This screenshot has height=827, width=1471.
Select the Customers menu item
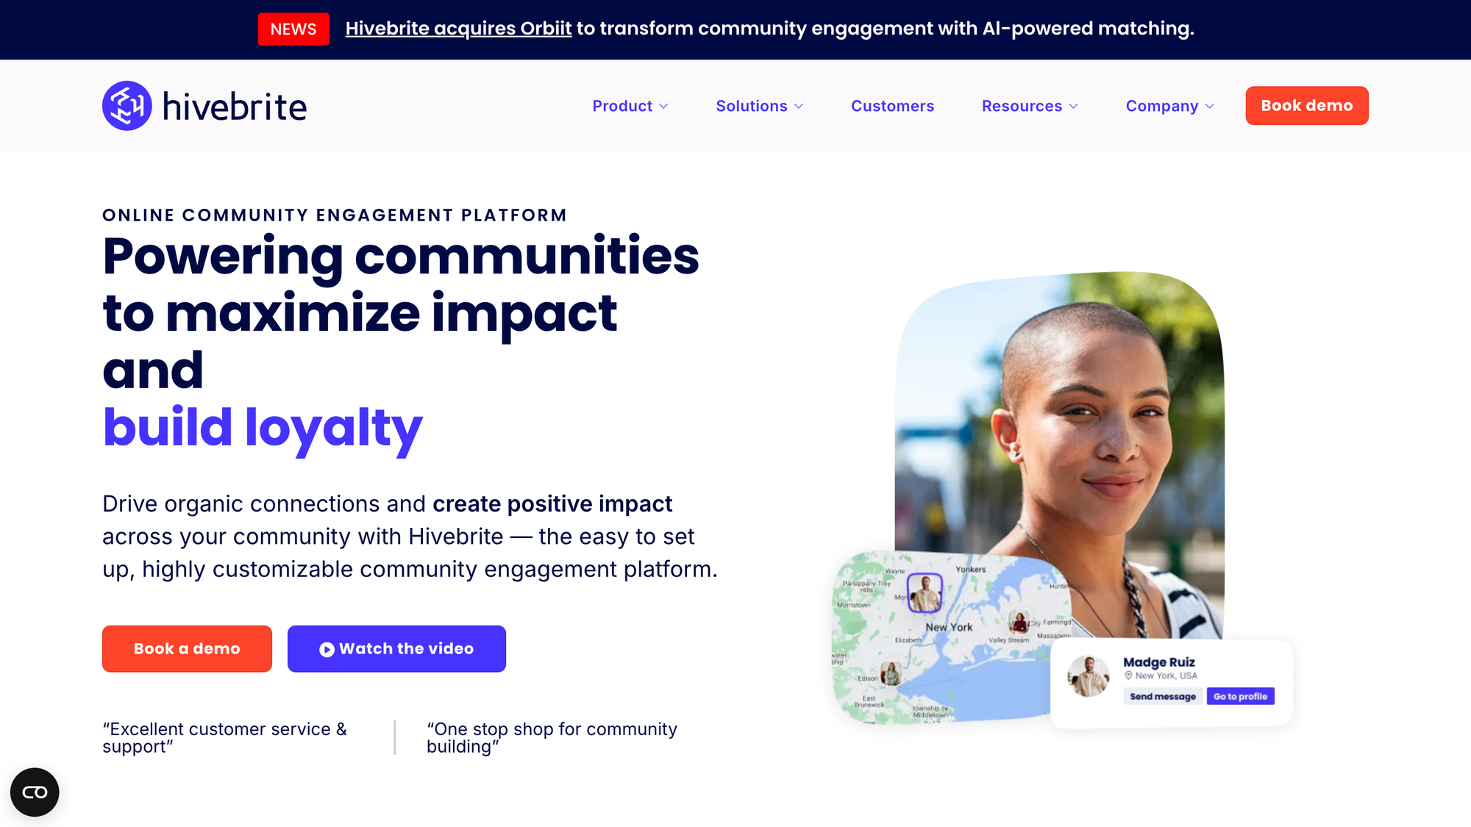892,105
